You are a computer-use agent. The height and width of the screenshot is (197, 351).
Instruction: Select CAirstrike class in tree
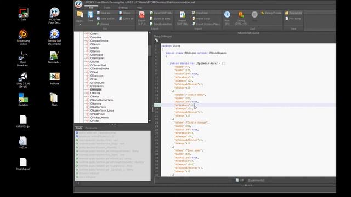click(x=95, y=37)
